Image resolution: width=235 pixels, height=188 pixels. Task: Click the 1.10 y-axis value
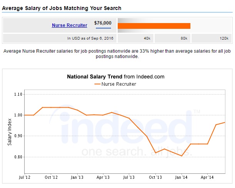pyautogui.click(x=18, y=95)
